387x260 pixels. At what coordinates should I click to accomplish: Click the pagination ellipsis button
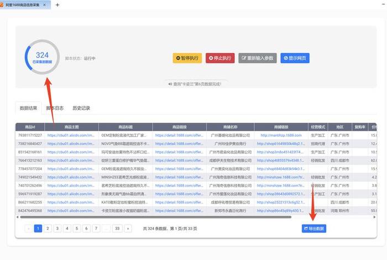(x=106, y=228)
